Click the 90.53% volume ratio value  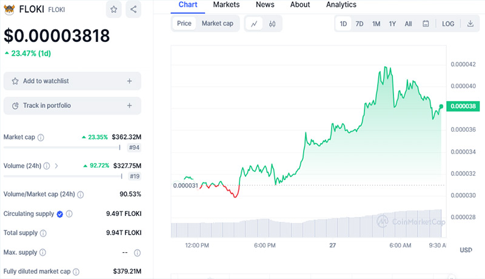click(130, 194)
